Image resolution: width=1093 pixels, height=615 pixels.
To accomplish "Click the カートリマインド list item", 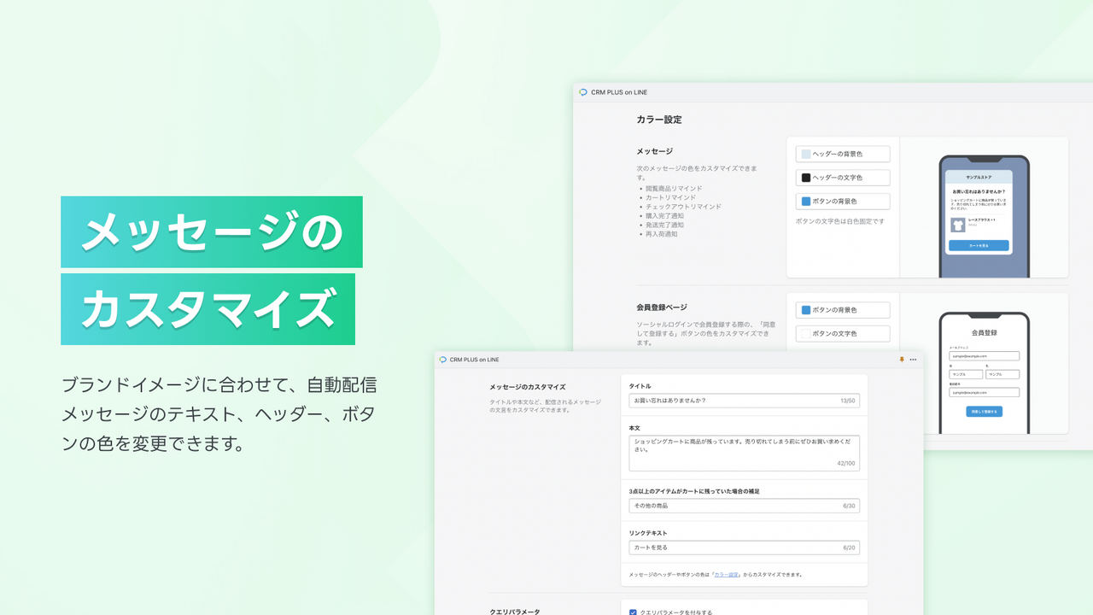I will [x=670, y=197].
